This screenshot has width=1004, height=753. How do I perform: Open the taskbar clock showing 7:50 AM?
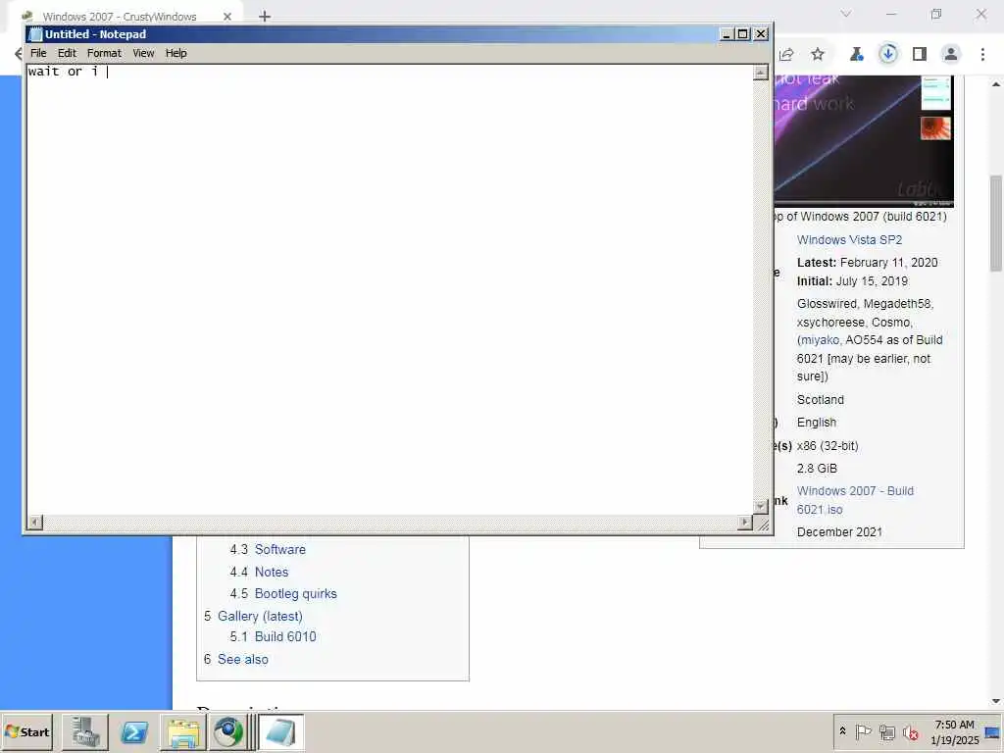tap(954, 731)
